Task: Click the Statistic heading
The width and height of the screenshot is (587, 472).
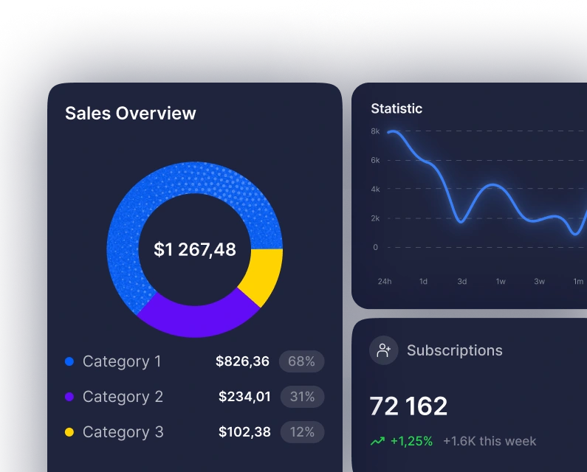Action: (397, 109)
